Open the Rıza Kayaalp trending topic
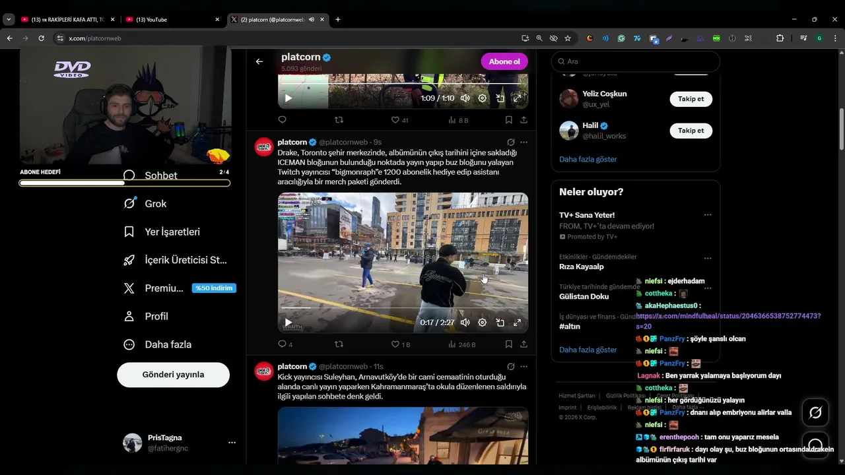 click(x=582, y=267)
